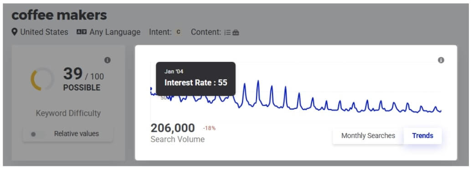
Task: Click the Jan '04 interest rate tooltip
Action: coord(195,79)
